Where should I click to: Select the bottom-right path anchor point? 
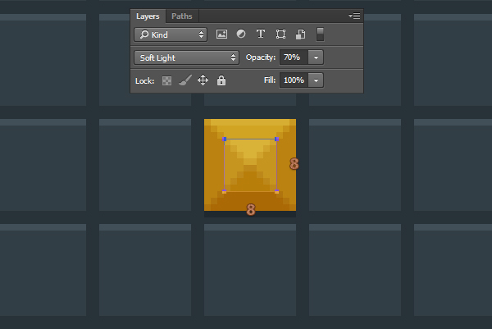[x=277, y=191]
